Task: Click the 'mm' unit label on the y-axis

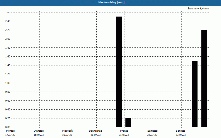Action: click(8, 12)
